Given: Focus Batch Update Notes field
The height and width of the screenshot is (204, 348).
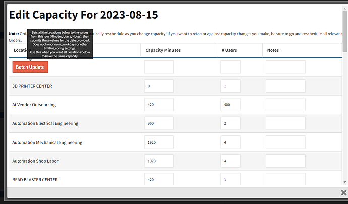Looking at the screenshot, I should pos(285,67).
